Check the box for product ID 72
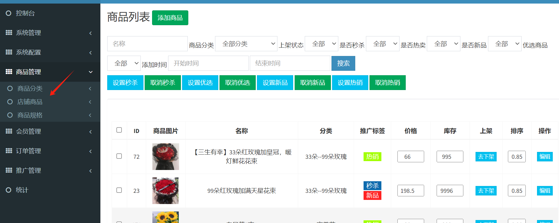The width and height of the screenshot is (559, 223). coord(119,156)
